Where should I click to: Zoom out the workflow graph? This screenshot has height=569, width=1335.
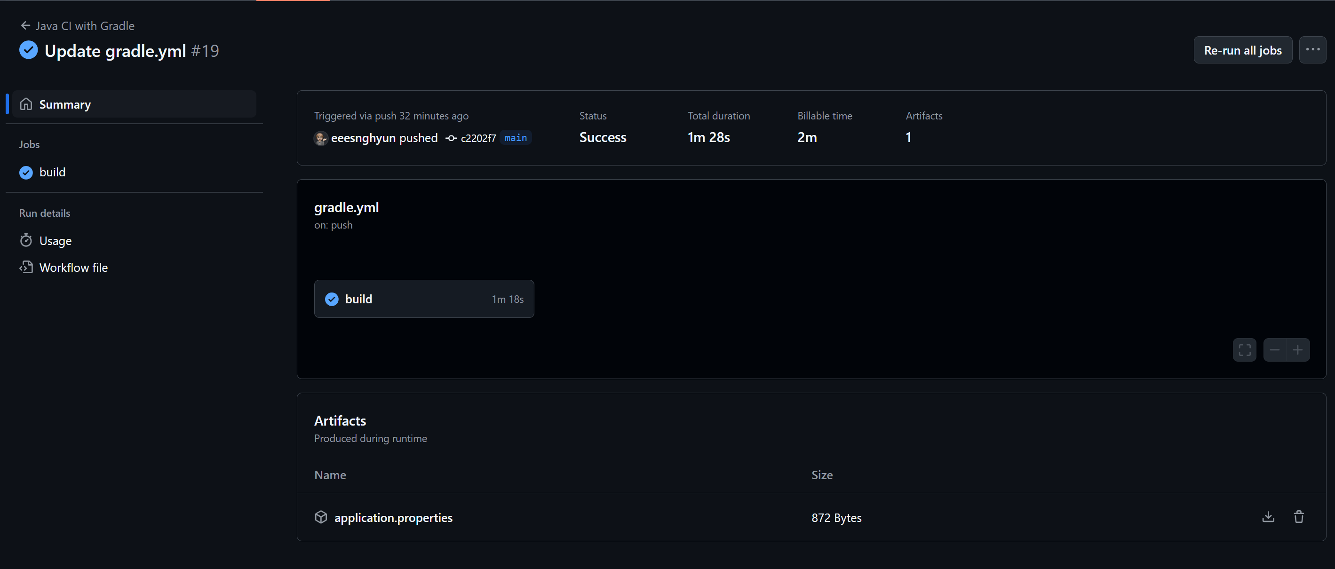[1274, 350]
